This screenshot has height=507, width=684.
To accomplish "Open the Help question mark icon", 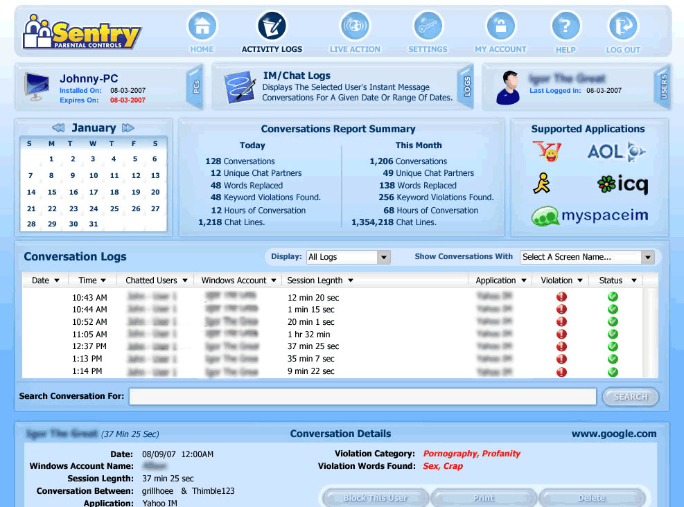I will tap(565, 26).
